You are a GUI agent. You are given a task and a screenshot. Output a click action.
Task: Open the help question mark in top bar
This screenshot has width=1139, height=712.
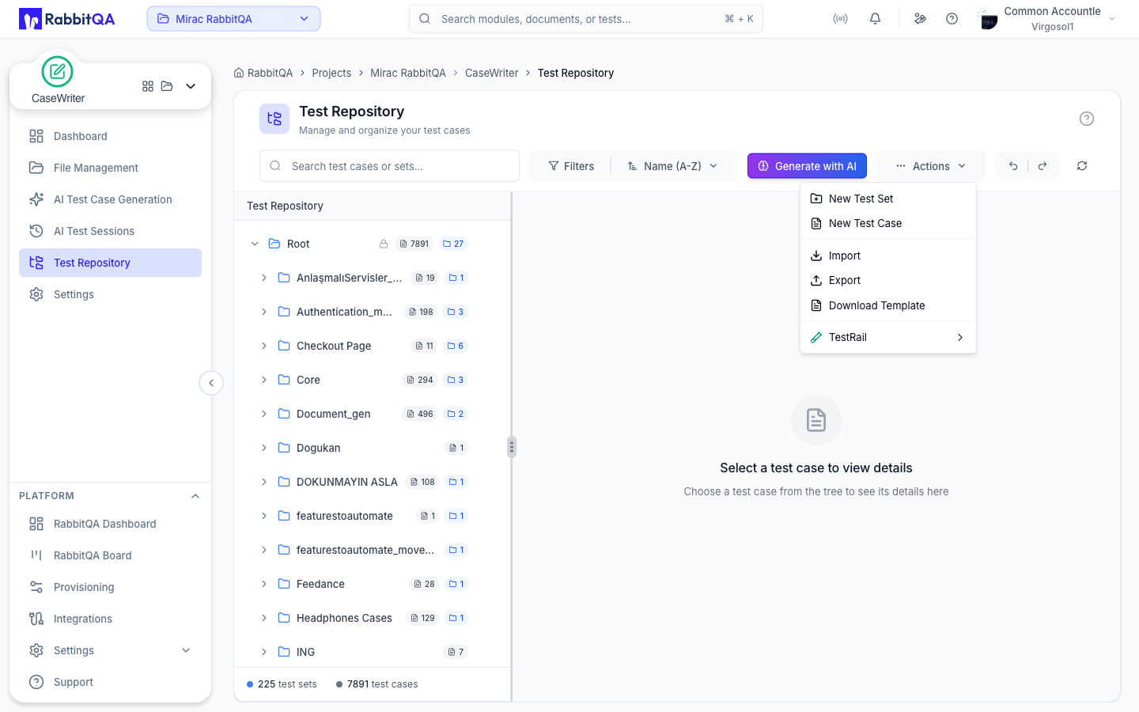click(x=952, y=19)
